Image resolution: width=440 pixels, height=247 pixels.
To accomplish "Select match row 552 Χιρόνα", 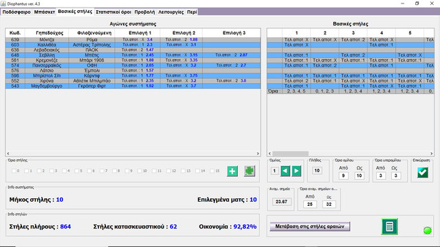I will point(133,81).
